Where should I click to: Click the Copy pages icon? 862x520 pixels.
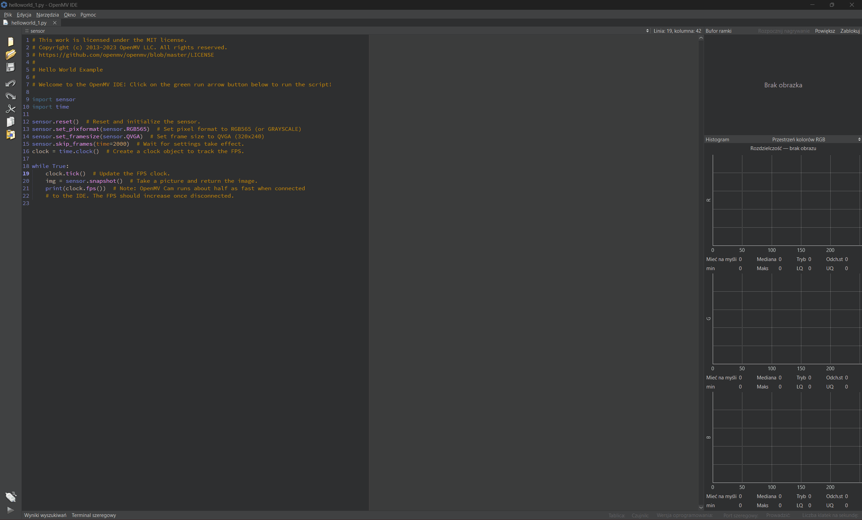[10, 121]
